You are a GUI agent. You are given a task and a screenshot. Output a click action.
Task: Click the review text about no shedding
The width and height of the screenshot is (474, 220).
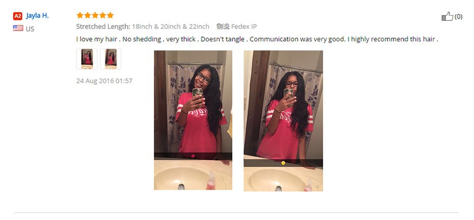pos(257,39)
